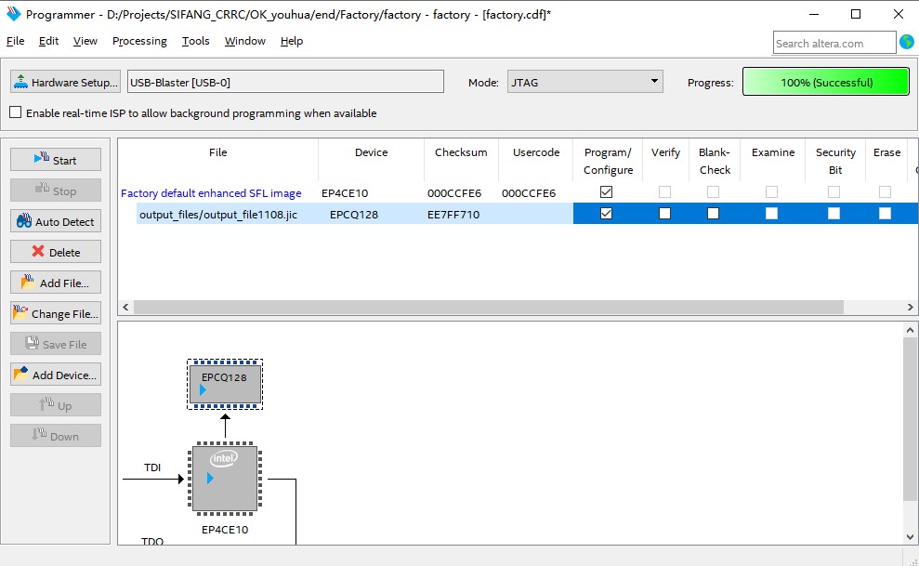This screenshot has height=566, width=919.
Task: Uncheck Program/Configure for EP4CE10 row
Action: coord(607,191)
